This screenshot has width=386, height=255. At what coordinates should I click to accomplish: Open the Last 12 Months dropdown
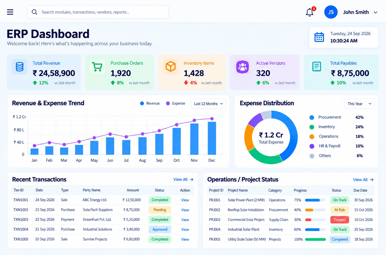(x=208, y=104)
